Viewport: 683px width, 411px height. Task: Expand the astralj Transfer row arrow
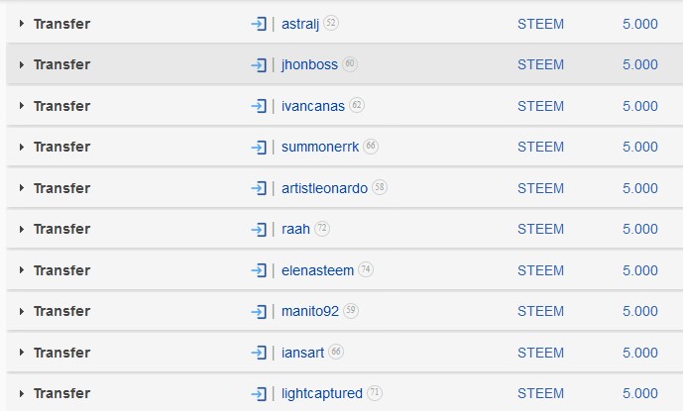22,24
